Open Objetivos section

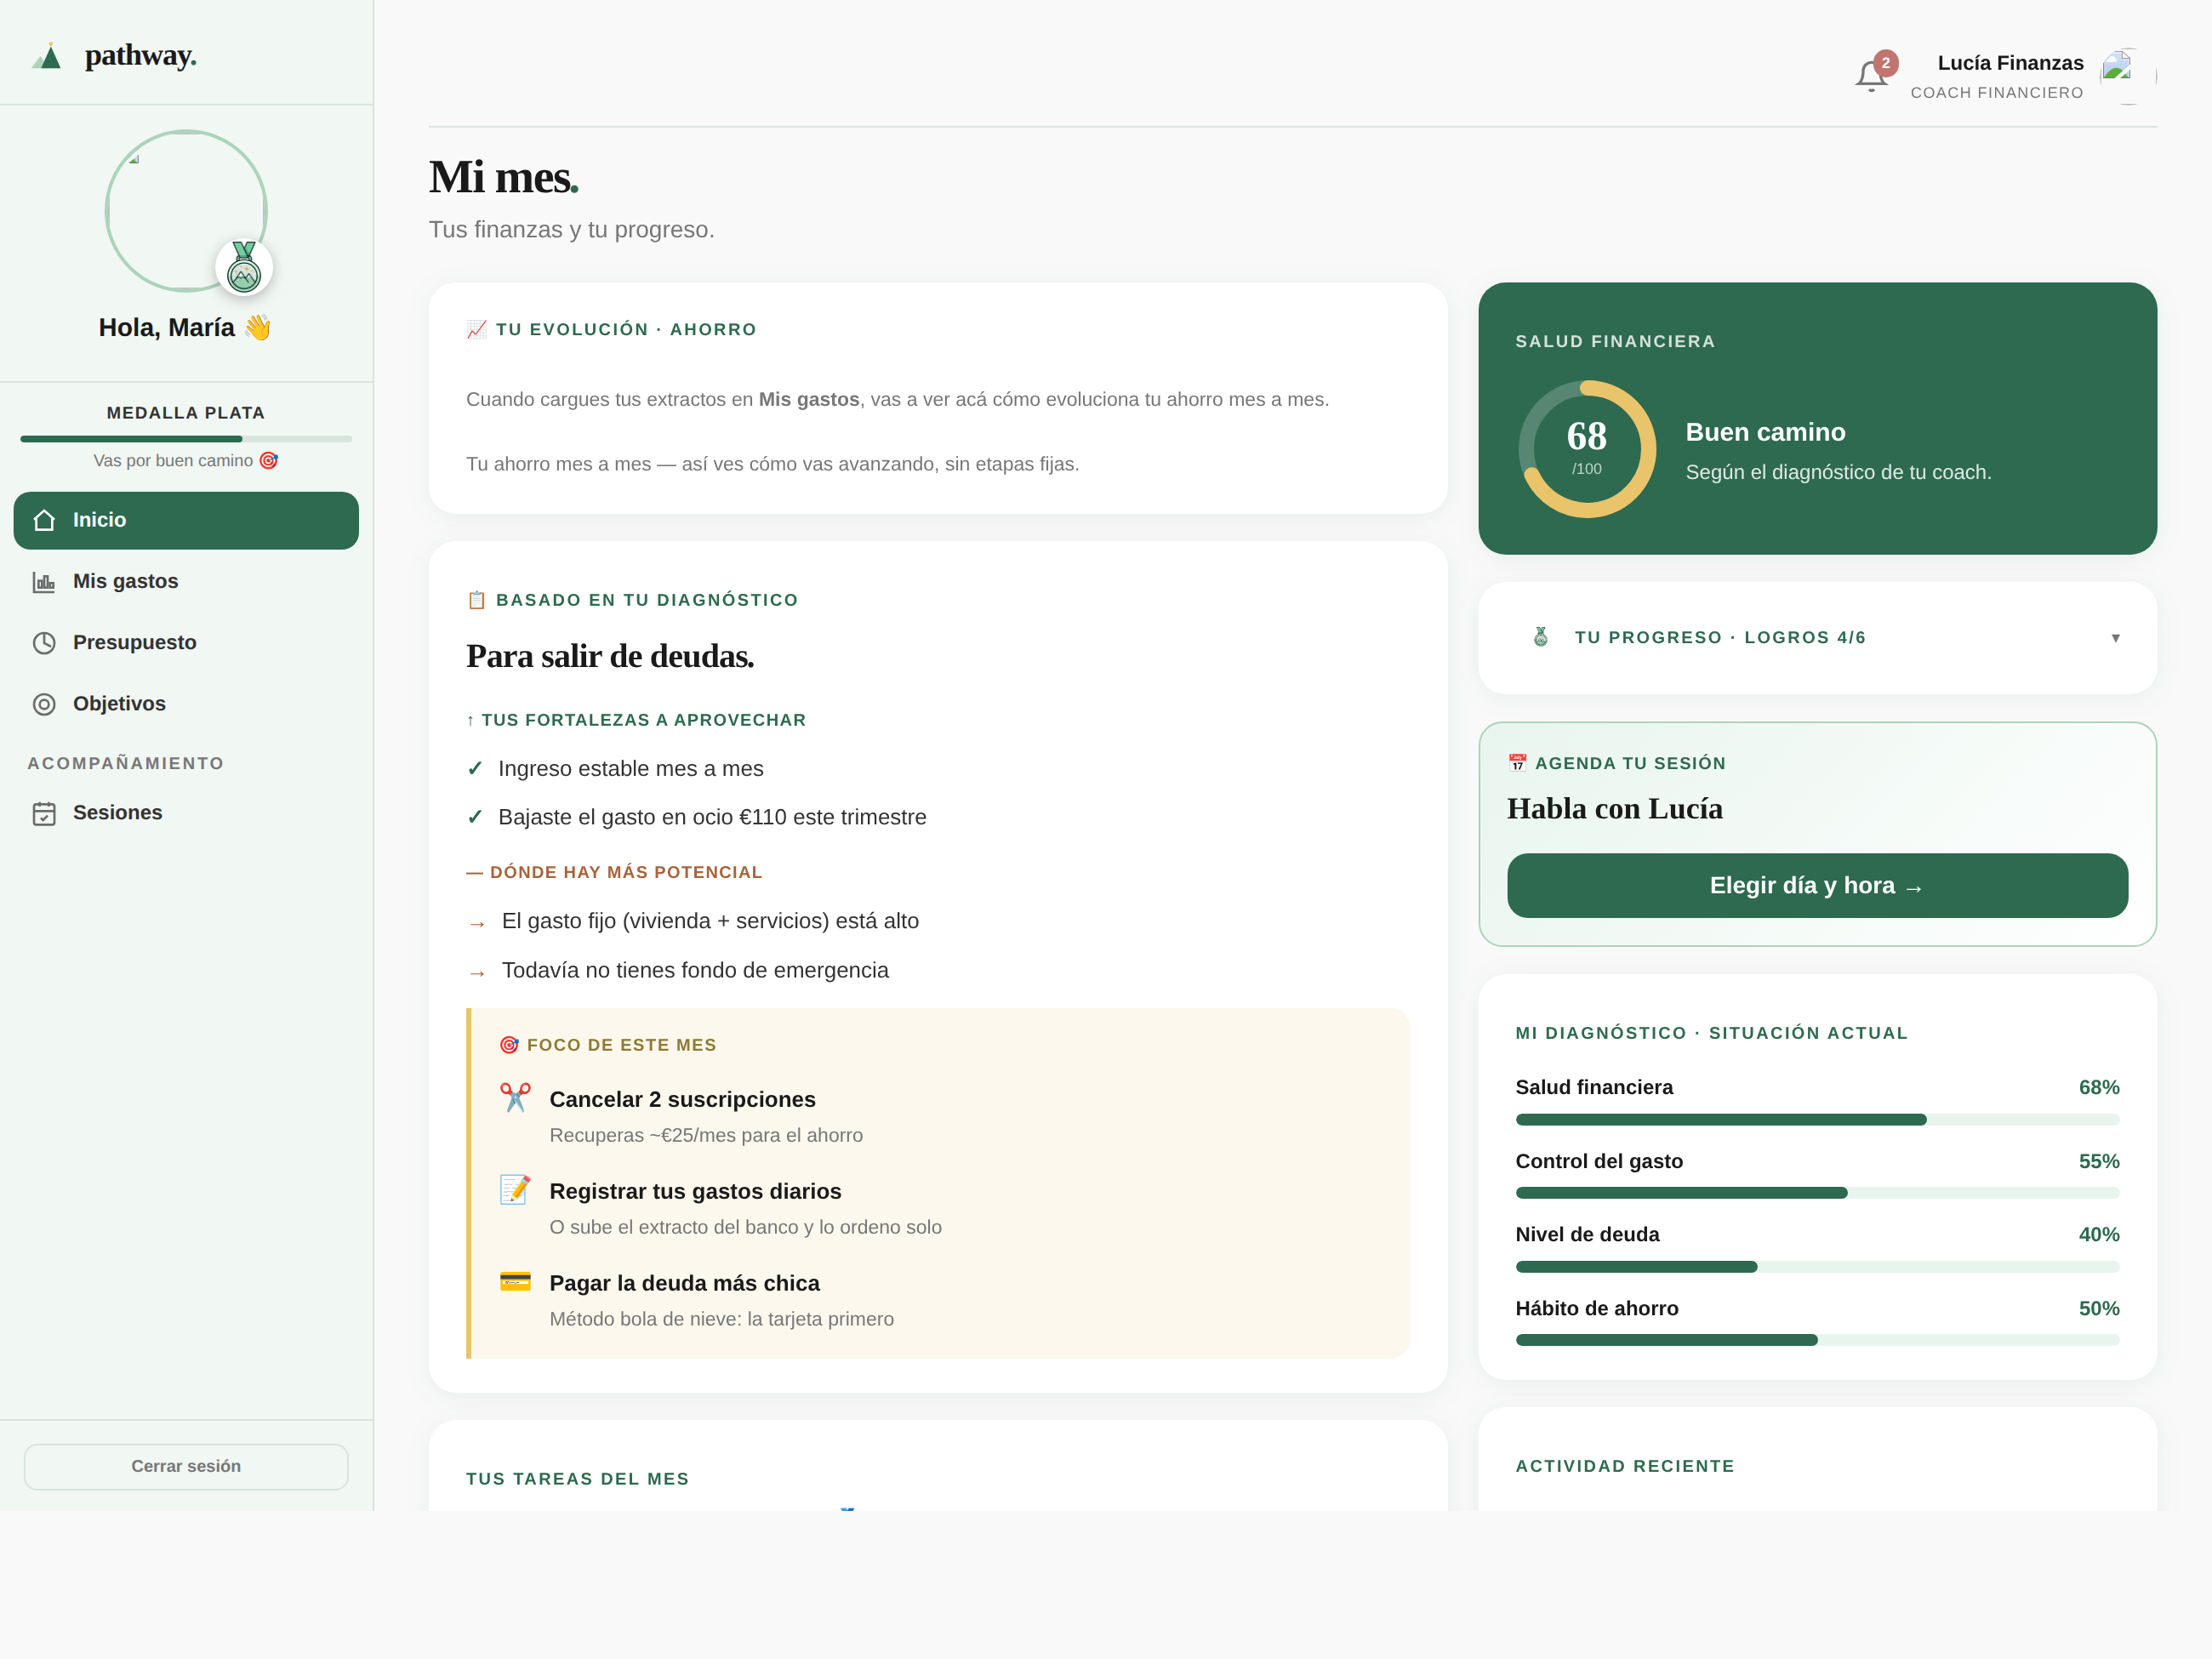[x=186, y=704]
